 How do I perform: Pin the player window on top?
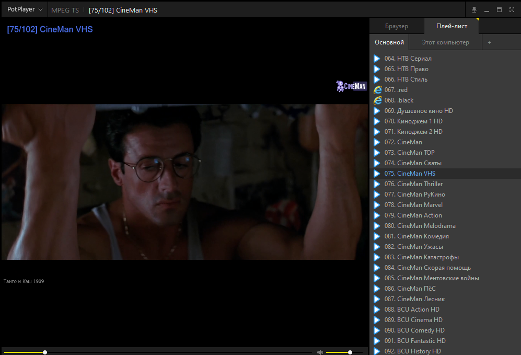tap(474, 10)
